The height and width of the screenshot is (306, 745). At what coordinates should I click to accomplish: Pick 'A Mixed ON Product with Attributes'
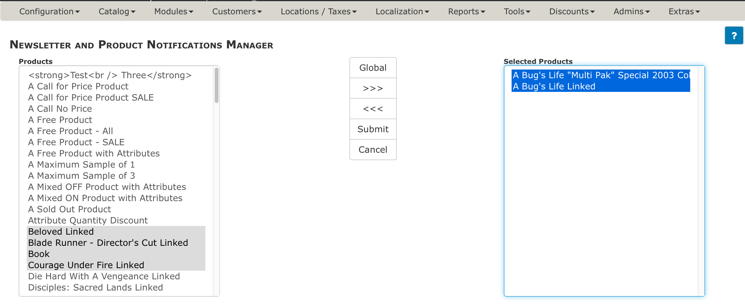[x=116, y=198]
